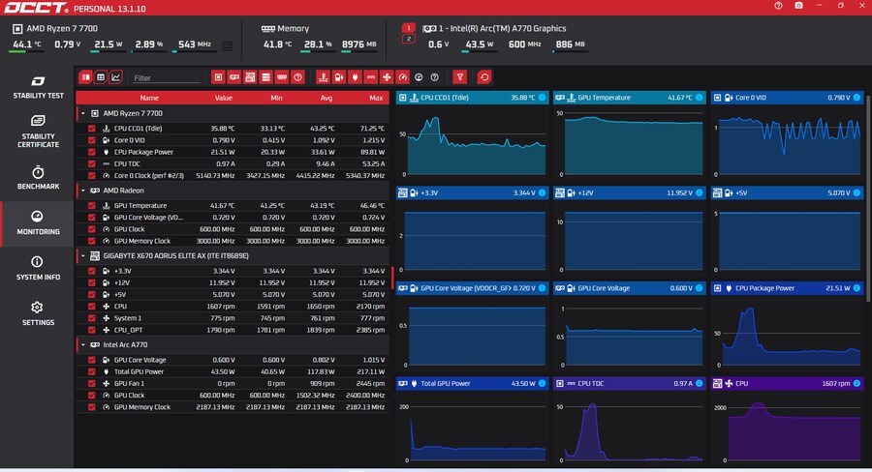Click the GPU Temperature graph header
The height and width of the screenshot is (472, 872).
coord(630,97)
